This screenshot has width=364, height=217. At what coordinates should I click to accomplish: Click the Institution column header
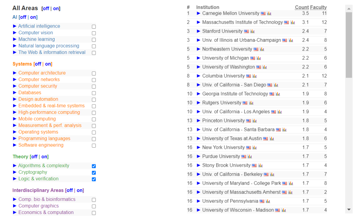(208, 7)
